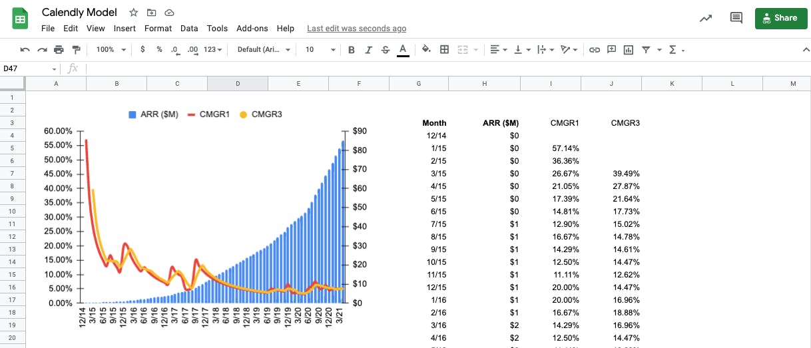Open the Format menu
This screenshot has height=348, width=811.
tap(158, 29)
